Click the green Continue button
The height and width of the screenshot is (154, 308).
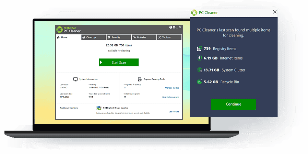click(x=233, y=104)
